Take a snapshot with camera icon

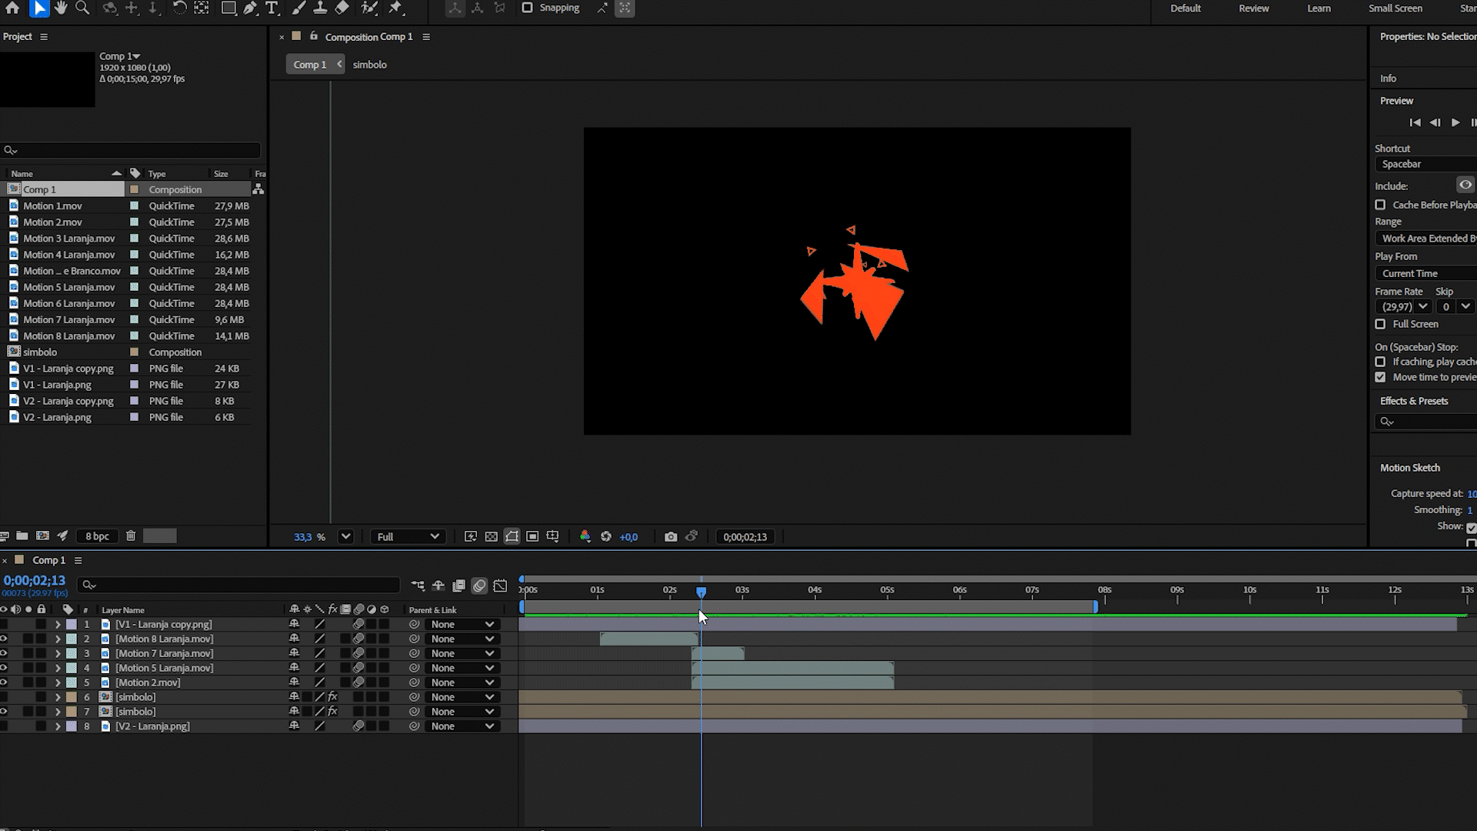[x=671, y=537]
